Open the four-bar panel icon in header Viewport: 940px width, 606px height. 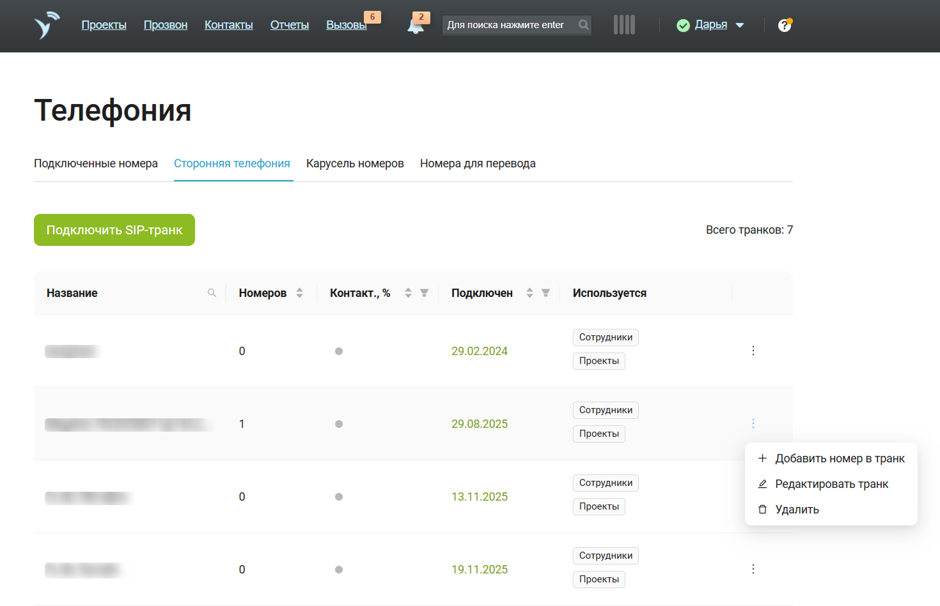click(624, 25)
